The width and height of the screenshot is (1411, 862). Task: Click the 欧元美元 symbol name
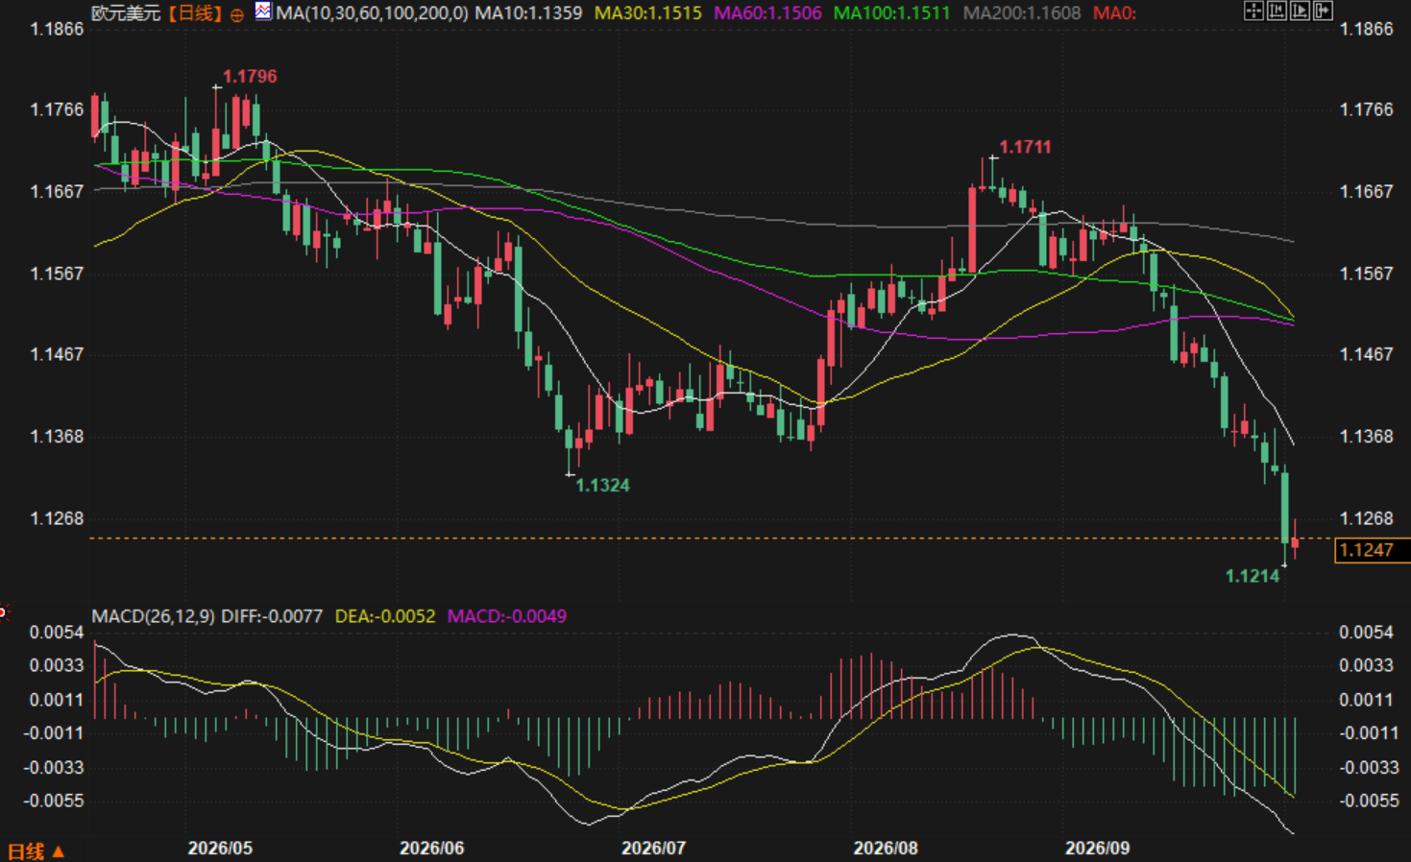(x=126, y=13)
